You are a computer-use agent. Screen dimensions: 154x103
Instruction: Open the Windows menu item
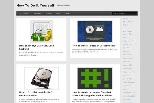click(x=49, y=13)
